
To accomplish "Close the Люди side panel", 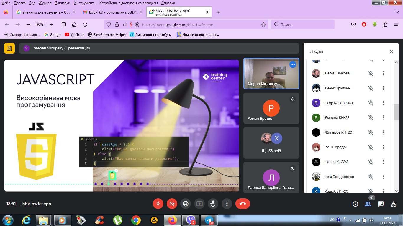I will (391, 51).
